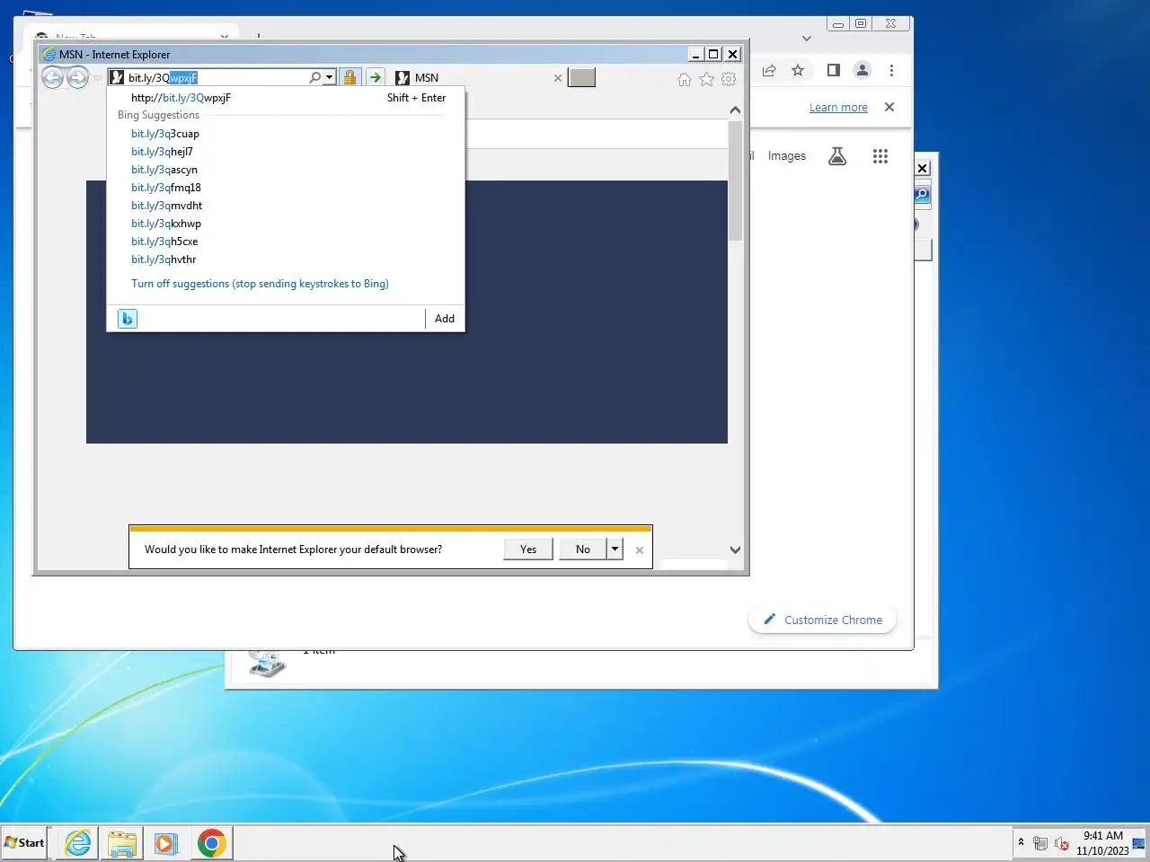Image resolution: width=1150 pixels, height=862 pixels.
Task: Expand the No button dropdown arrow
Action: click(x=615, y=550)
